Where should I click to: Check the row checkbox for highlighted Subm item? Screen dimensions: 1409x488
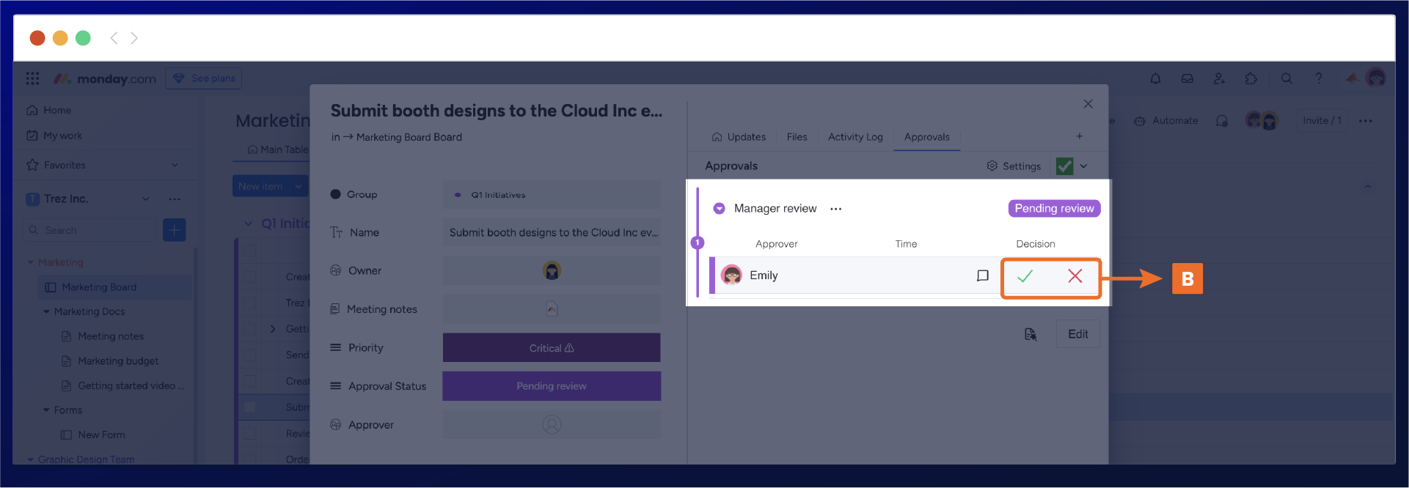click(250, 407)
